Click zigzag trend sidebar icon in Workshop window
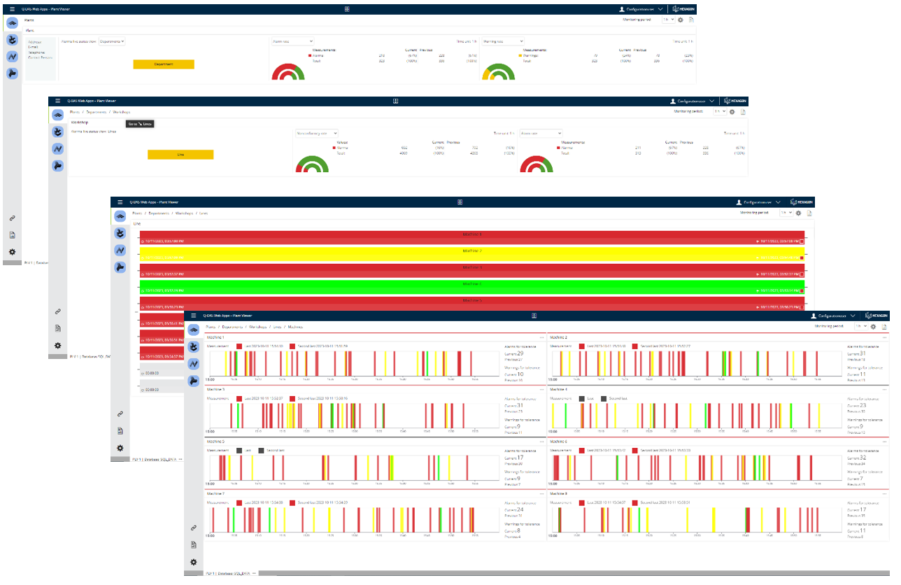Viewport: 901px width, 585px height. point(58,148)
